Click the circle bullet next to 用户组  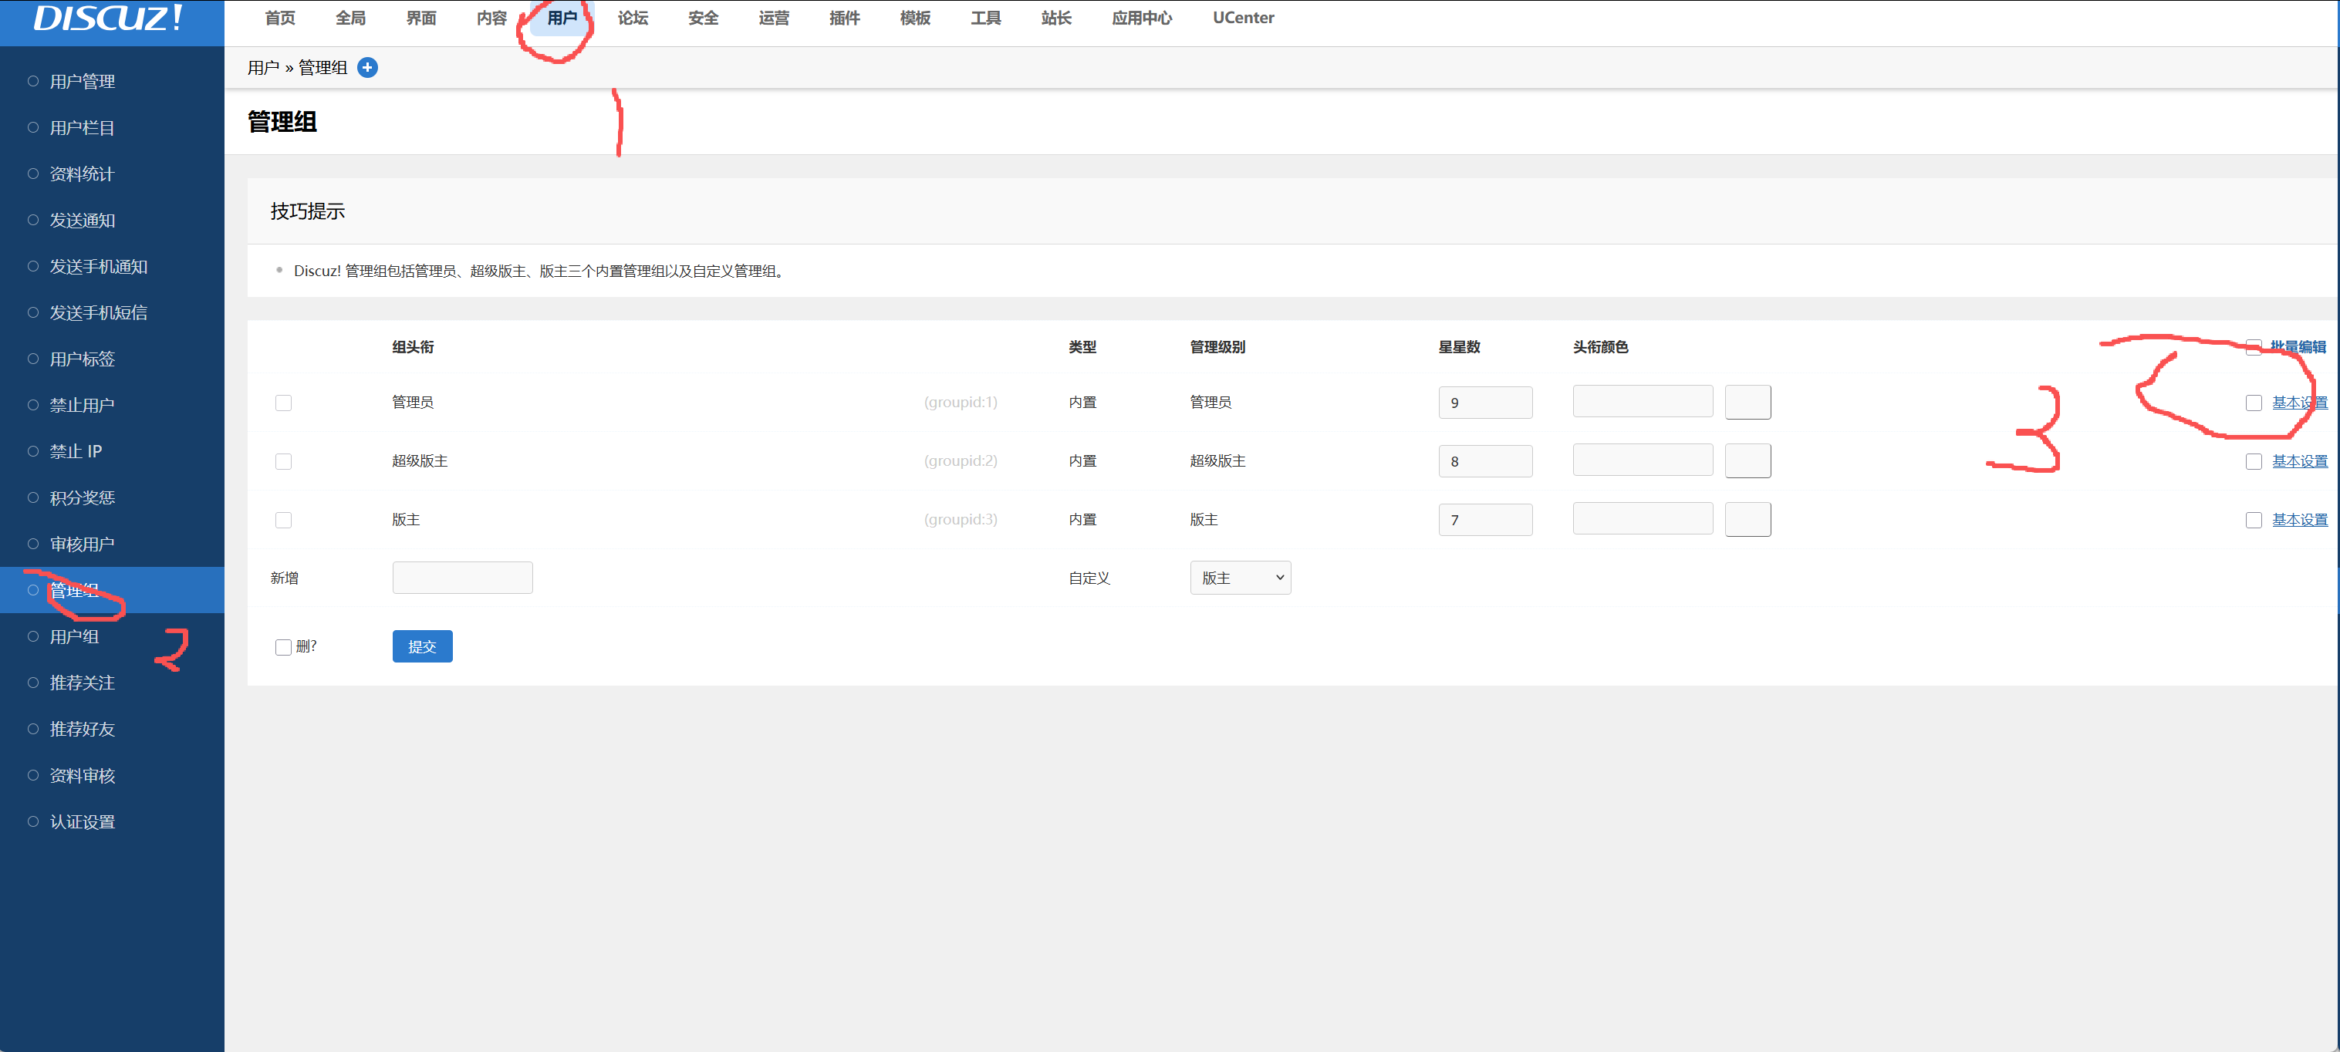[x=34, y=636]
